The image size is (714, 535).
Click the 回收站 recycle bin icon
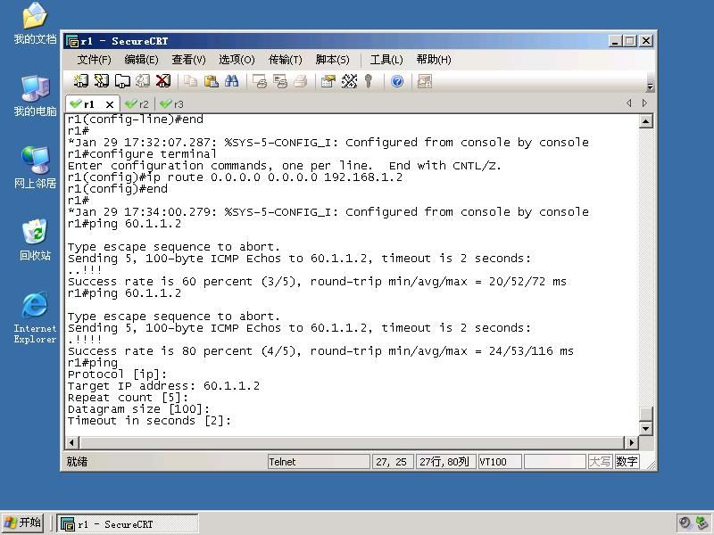click(35, 240)
